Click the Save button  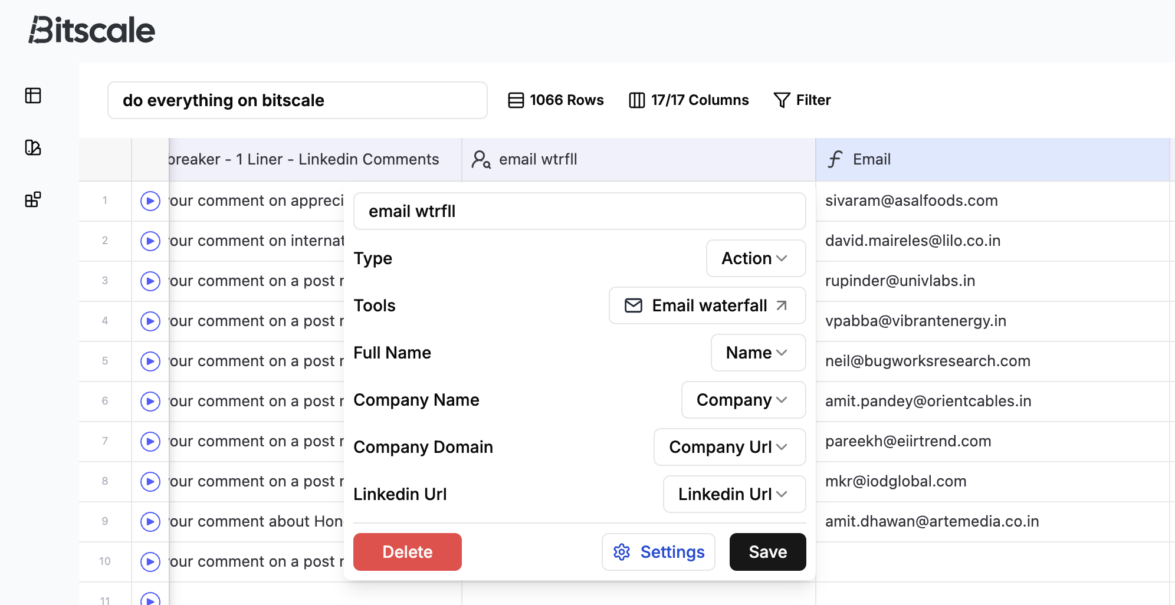tap(768, 552)
